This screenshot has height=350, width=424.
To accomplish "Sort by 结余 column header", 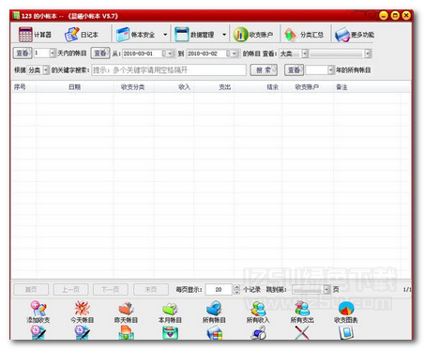I will (272, 87).
